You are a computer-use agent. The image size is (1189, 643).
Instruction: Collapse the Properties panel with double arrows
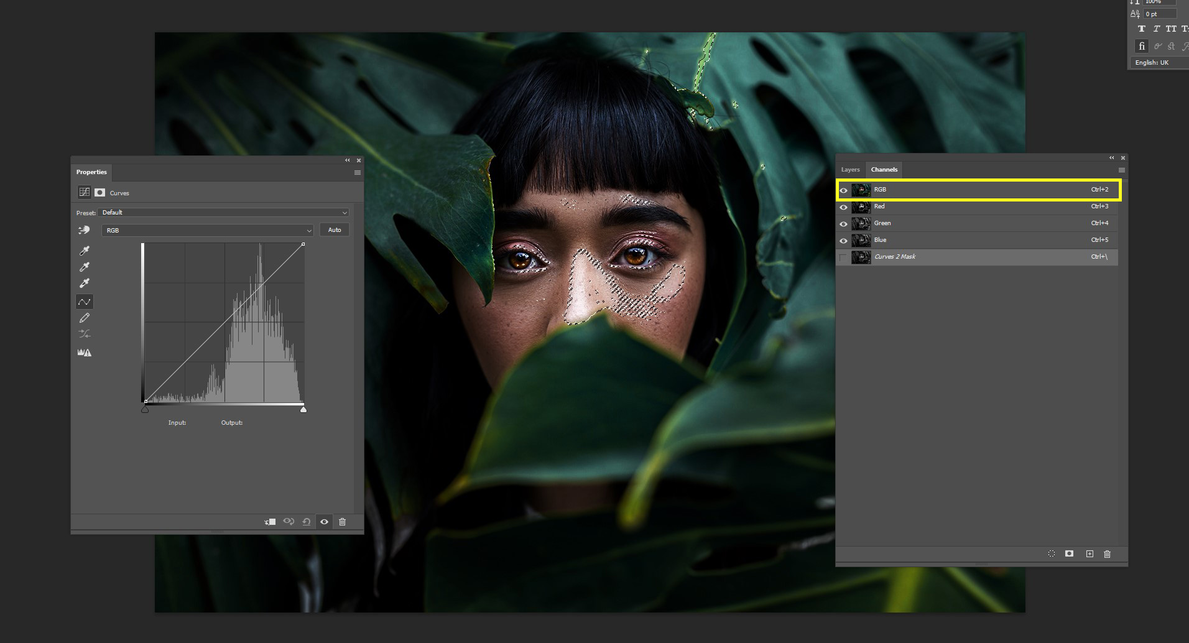(x=348, y=160)
